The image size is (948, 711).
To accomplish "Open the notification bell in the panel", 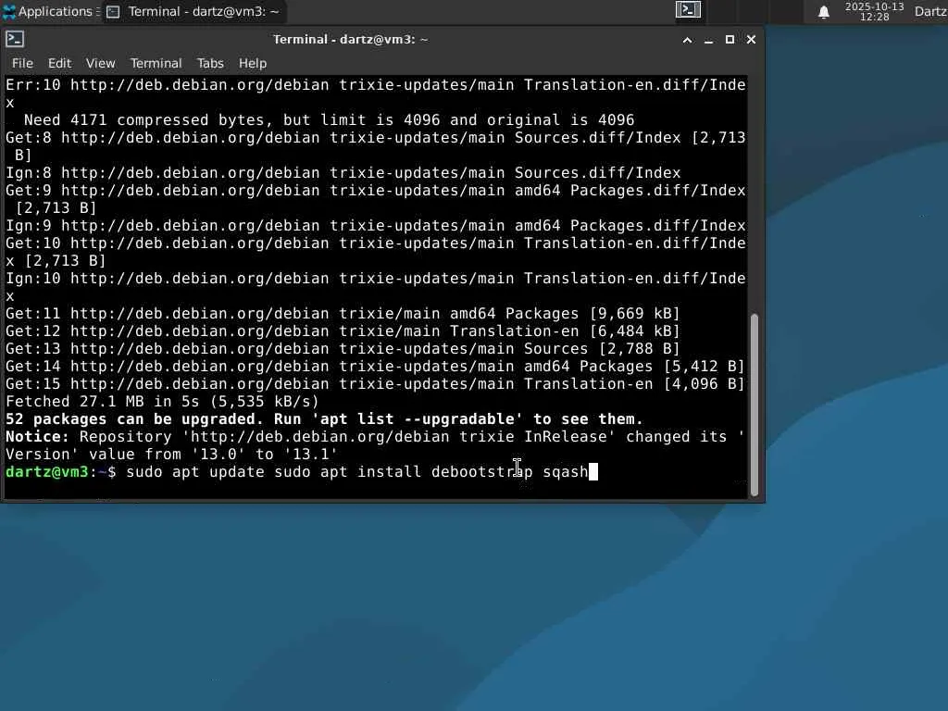I will point(823,12).
